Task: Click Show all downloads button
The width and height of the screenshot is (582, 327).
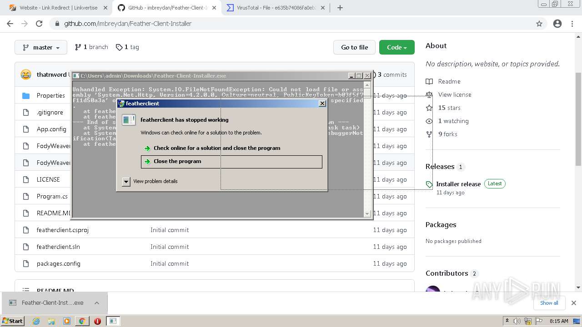Action: pos(549,303)
